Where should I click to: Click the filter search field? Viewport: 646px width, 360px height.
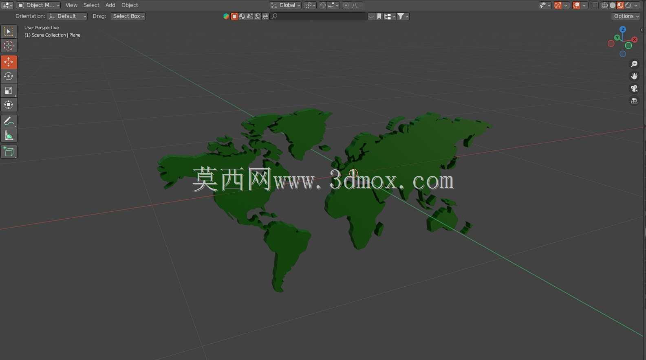click(x=319, y=16)
